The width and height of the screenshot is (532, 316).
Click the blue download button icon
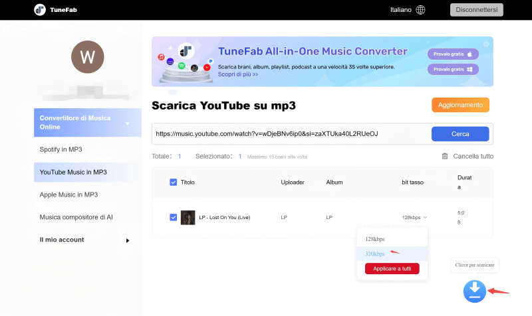click(474, 291)
